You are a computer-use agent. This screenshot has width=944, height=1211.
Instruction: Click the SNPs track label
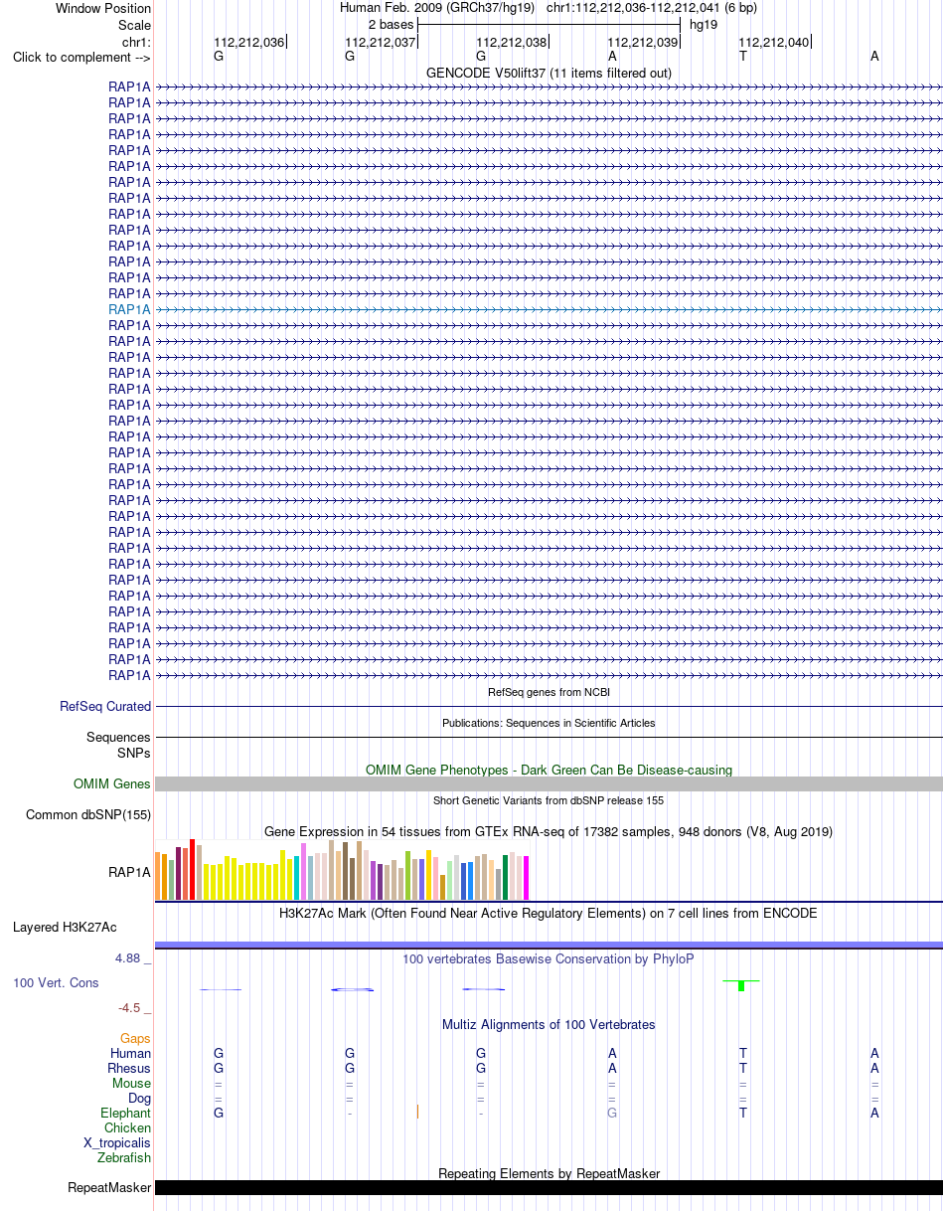pos(134,753)
